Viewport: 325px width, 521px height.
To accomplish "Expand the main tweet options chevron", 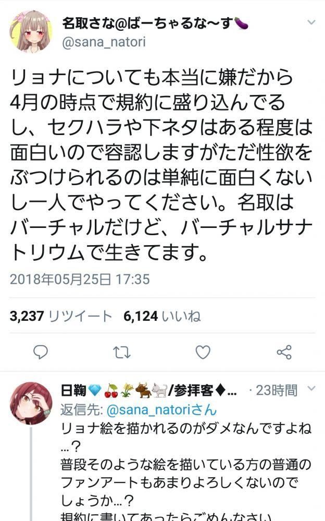I will point(311,22).
